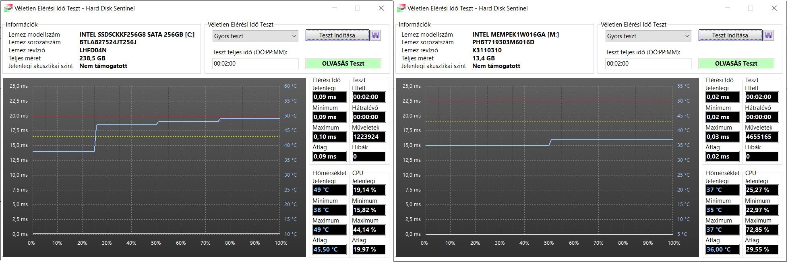Open the Gyors teszt dropdown in left window
This screenshot has width=788, height=262.
tap(255, 36)
